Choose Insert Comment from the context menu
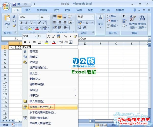Viewport: 153px width, 127px height. pyautogui.click(x=50, y=101)
